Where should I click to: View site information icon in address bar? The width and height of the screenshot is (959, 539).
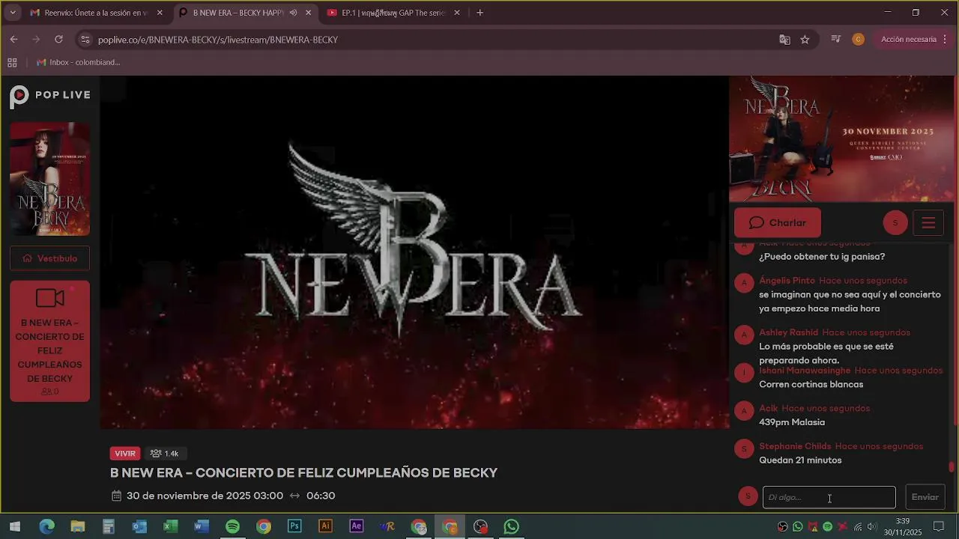pyautogui.click(x=85, y=40)
